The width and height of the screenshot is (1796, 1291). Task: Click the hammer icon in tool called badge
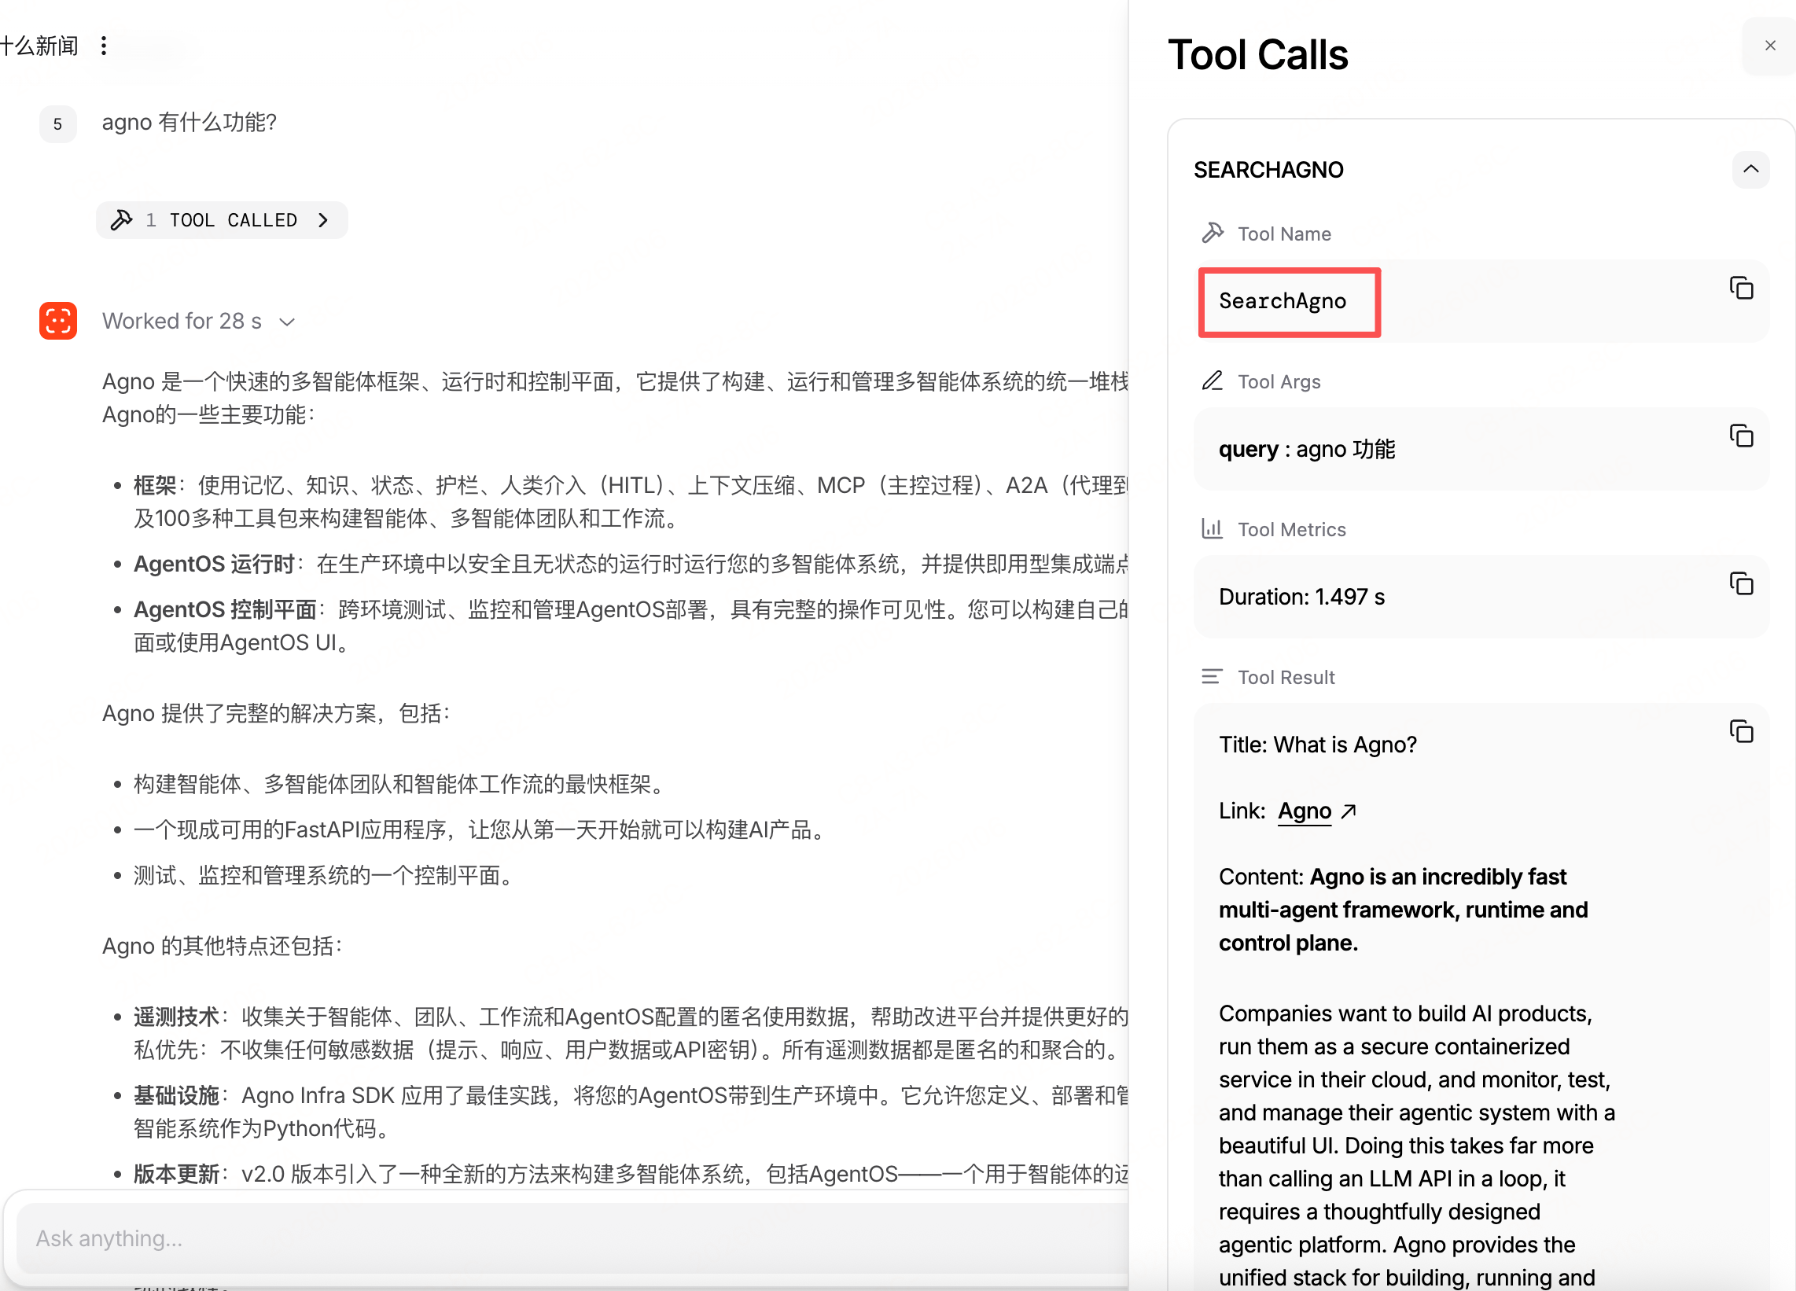121,220
